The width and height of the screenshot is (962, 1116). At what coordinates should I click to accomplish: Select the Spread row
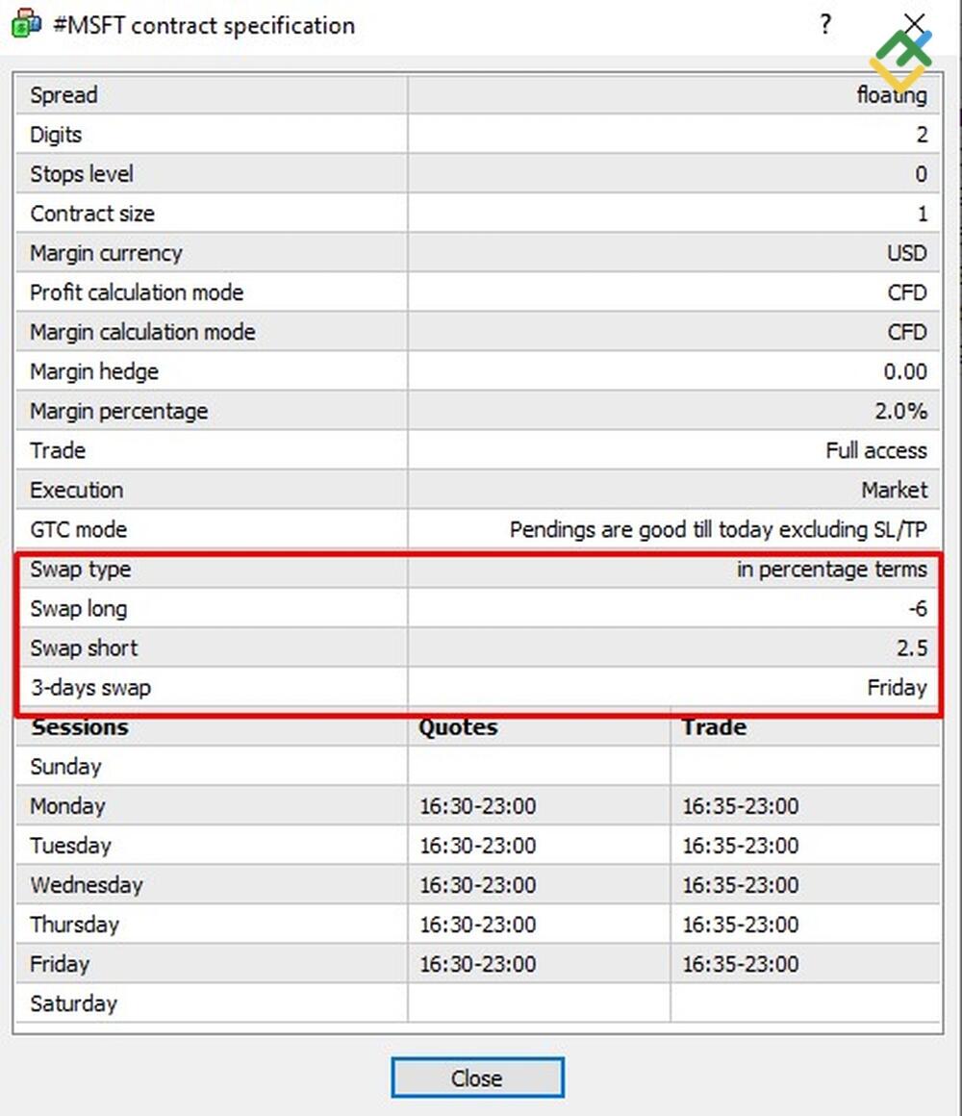63,95
